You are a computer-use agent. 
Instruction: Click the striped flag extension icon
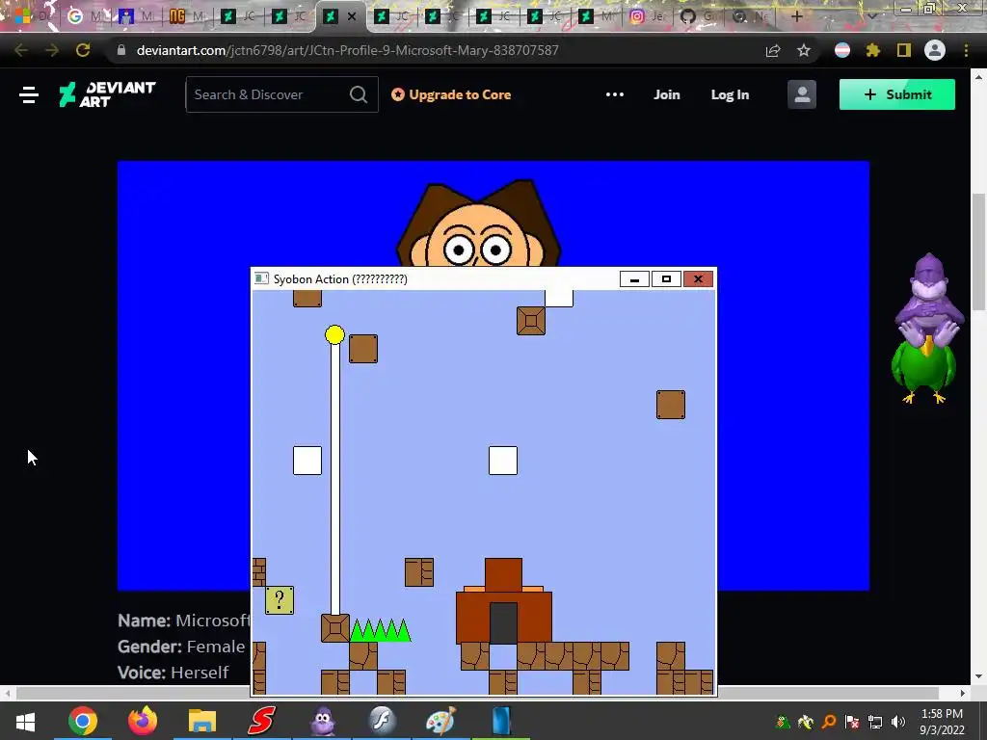(842, 50)
